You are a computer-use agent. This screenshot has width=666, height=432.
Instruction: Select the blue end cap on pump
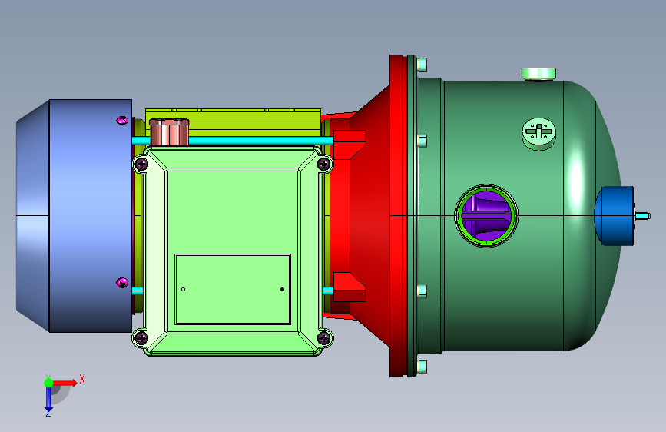pyautogui.click(x=615, y=216)
